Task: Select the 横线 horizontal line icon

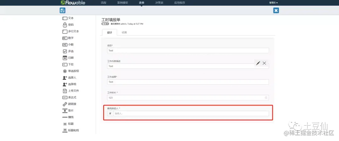Action: click(x=65, y=117)
